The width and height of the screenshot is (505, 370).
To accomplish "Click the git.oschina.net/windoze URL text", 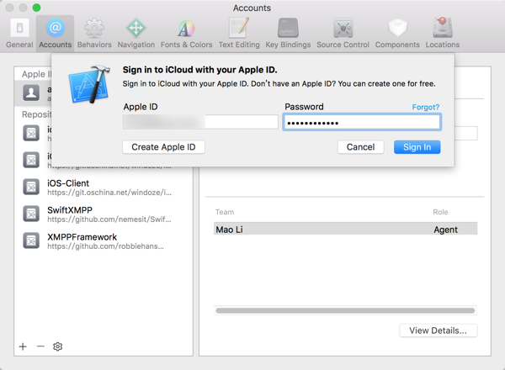I will 109,193.
